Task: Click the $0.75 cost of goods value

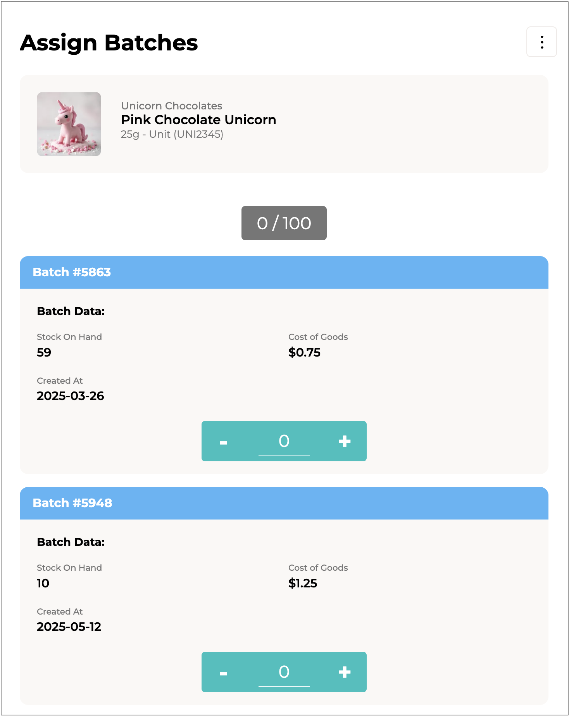Action: click(x=304, y=352)
